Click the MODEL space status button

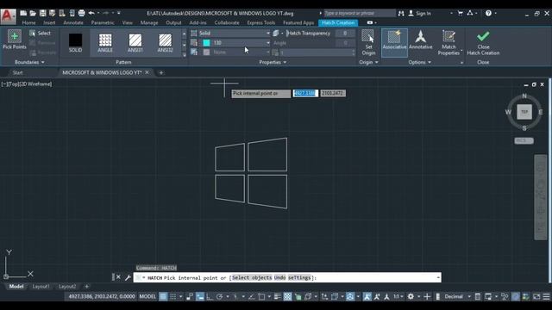click(x=147, y=296)
